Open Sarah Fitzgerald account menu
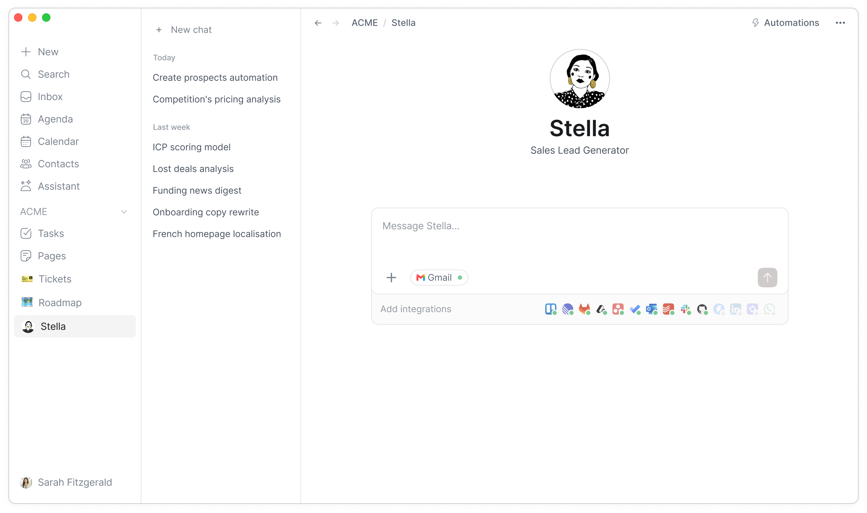The height and width of the screenshot is (513, 867). click(x=66, y=482)
